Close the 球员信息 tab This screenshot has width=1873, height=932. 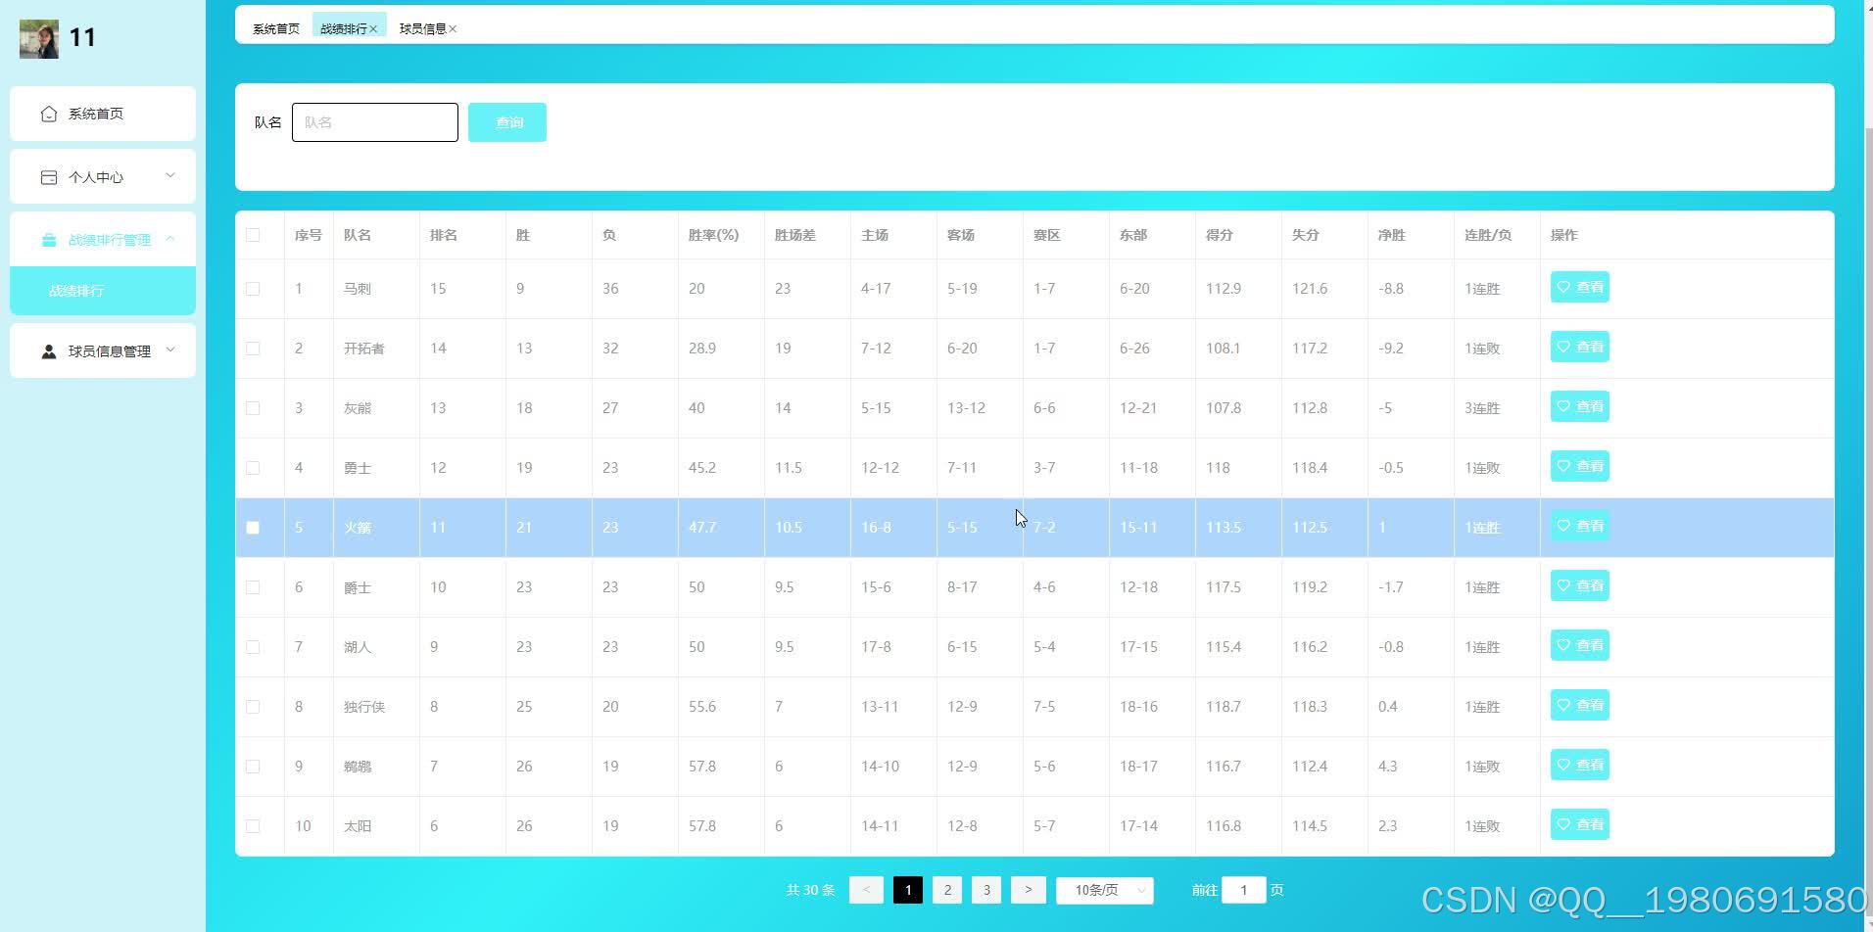coord(453,29)
